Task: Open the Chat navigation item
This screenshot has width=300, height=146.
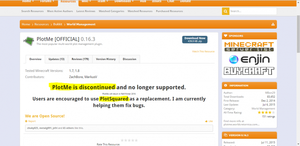Action: [171, 1]
